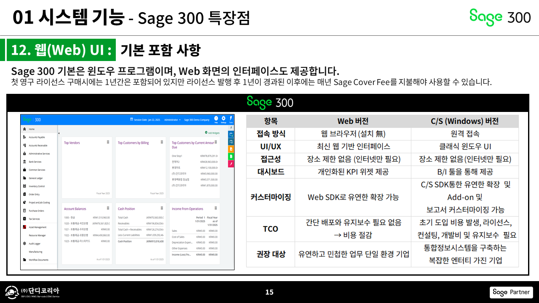This screenshot has height=303, width=539.
Task: Open the Account Balances widget menu icon
Action: pos(108,208)
